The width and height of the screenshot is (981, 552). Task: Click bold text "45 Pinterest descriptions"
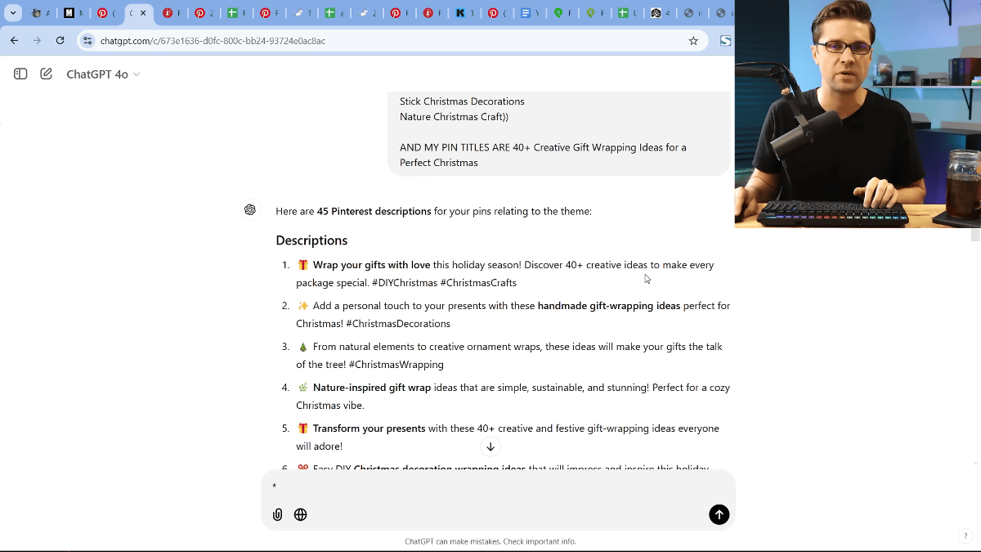tap(374, 211)
